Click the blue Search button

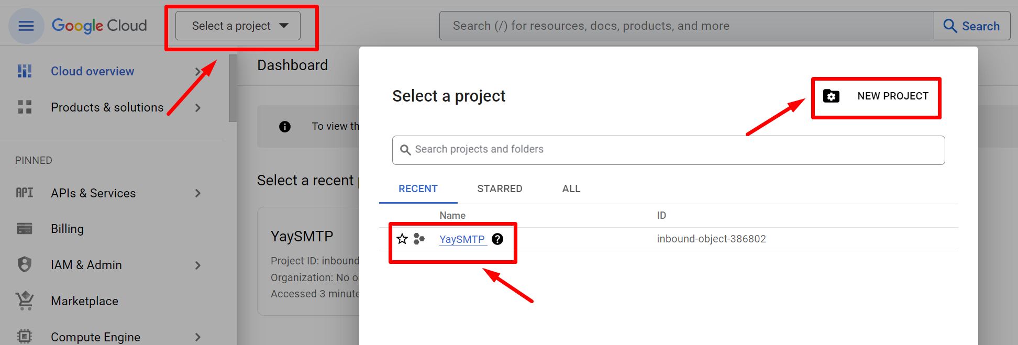(x=972, y=26)
